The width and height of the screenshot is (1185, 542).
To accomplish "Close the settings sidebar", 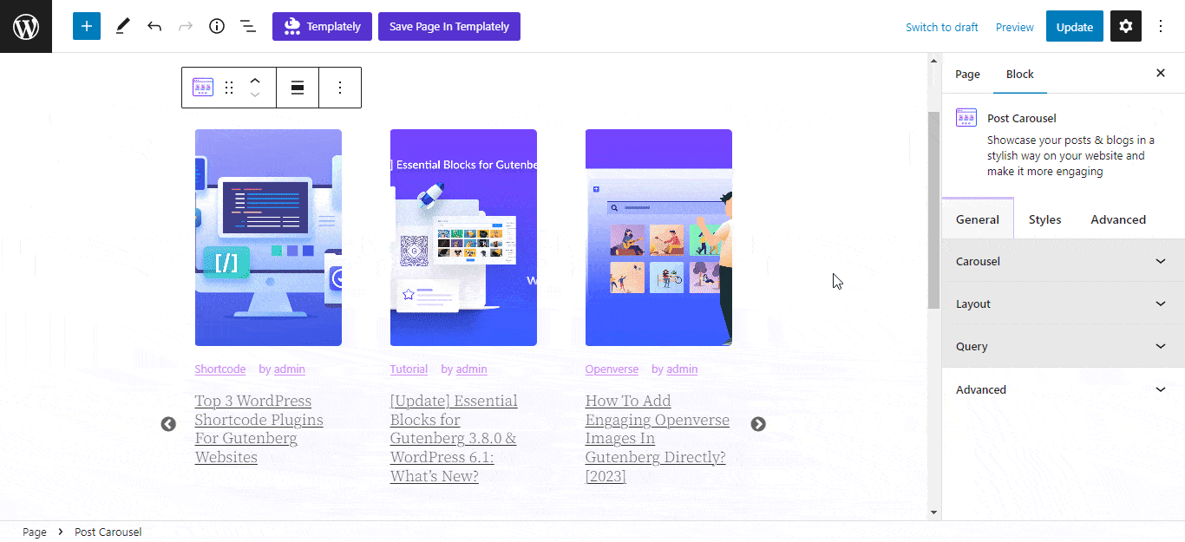I will 1161,73.
